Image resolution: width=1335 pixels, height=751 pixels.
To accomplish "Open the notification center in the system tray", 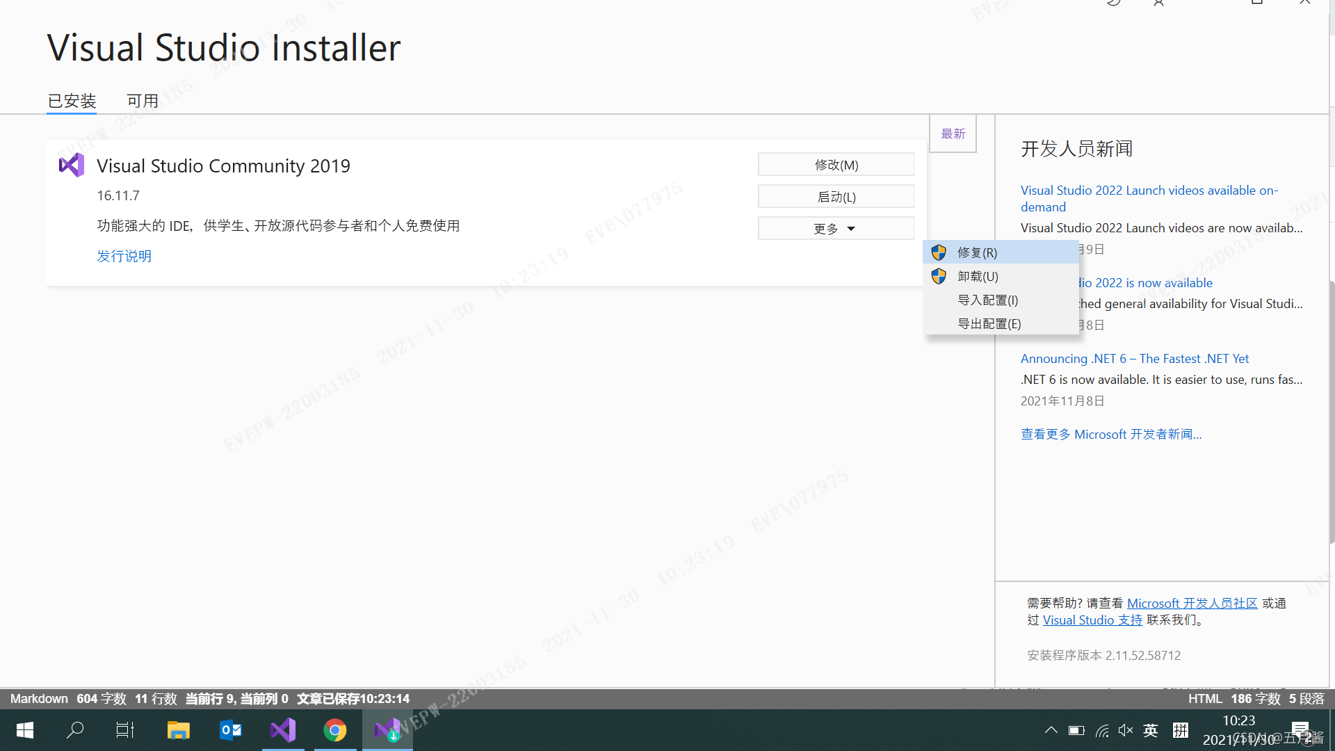I will click(x=1300, y=729).
